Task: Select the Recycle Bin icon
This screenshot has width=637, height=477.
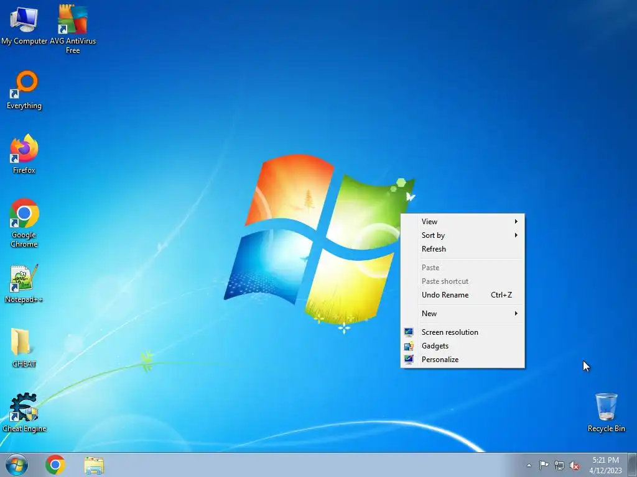Action: point(606,412)
